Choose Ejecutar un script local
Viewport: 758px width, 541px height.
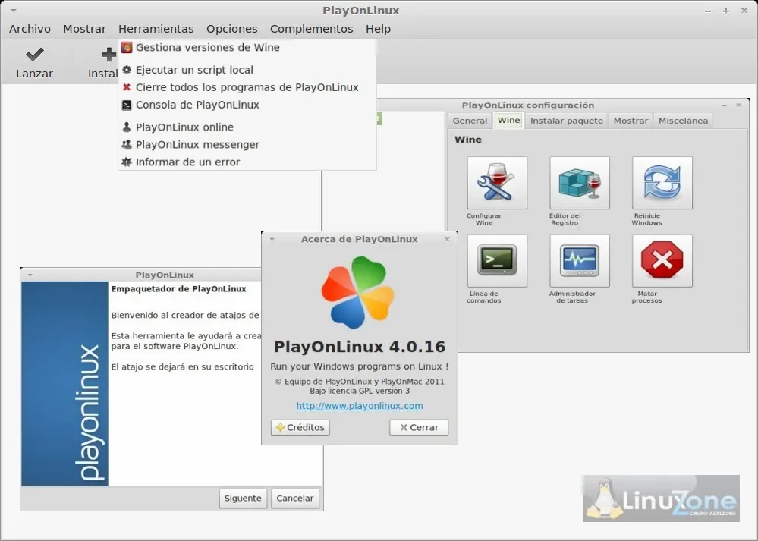(247, 70)
